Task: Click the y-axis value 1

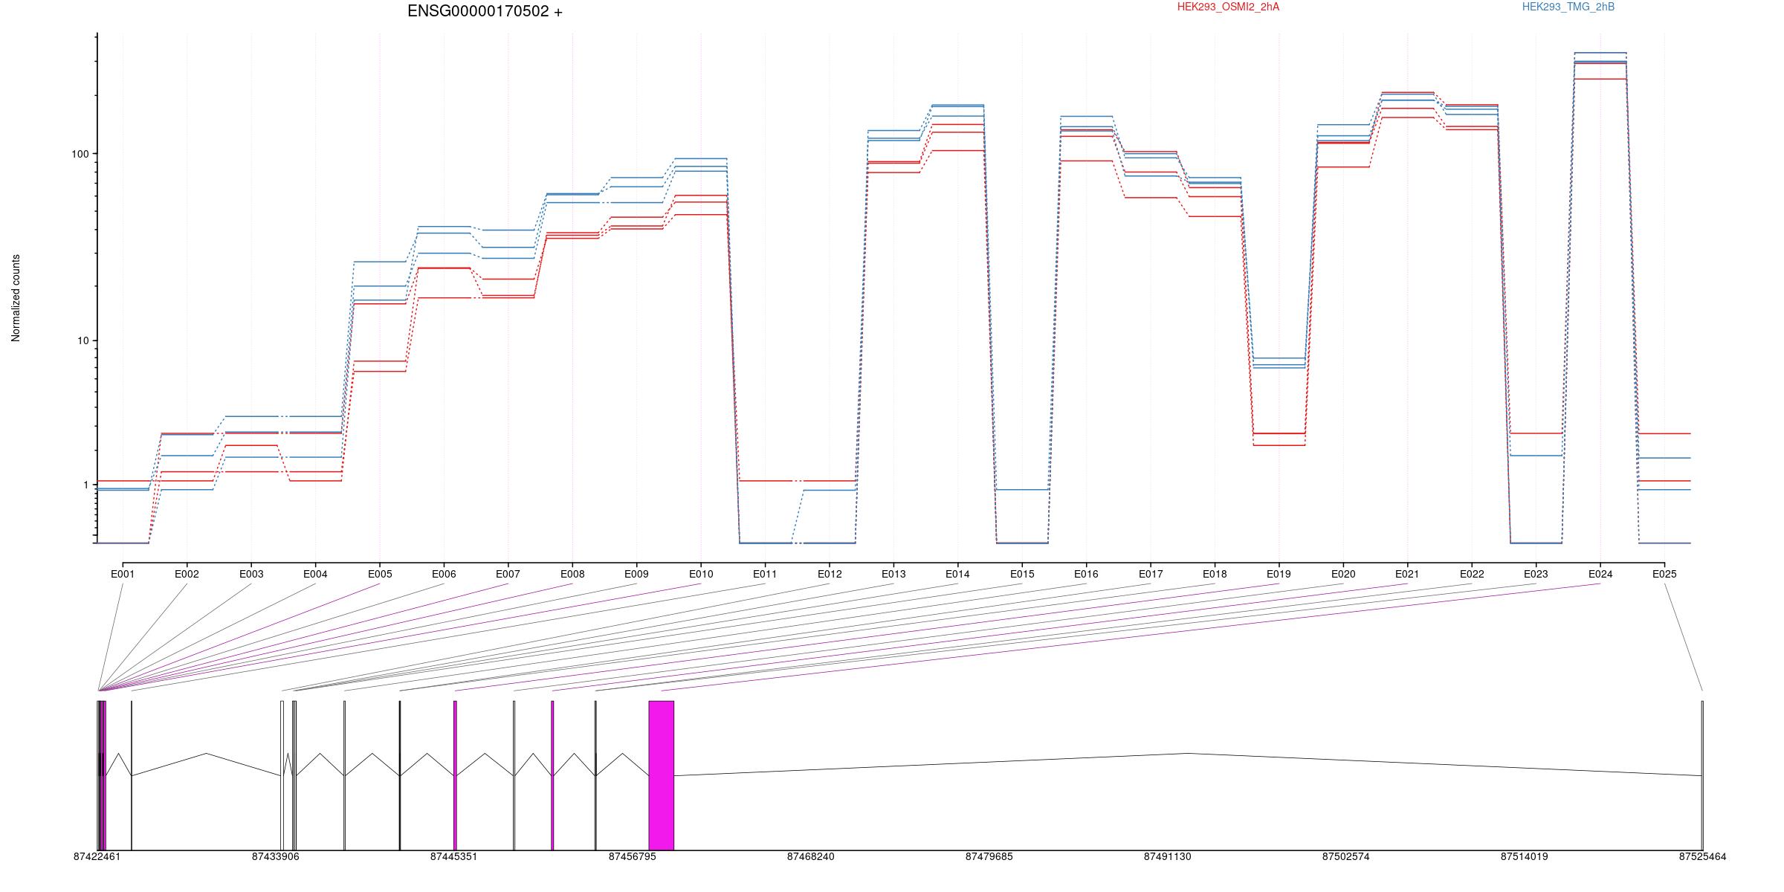Action: (x=85, y=485)
